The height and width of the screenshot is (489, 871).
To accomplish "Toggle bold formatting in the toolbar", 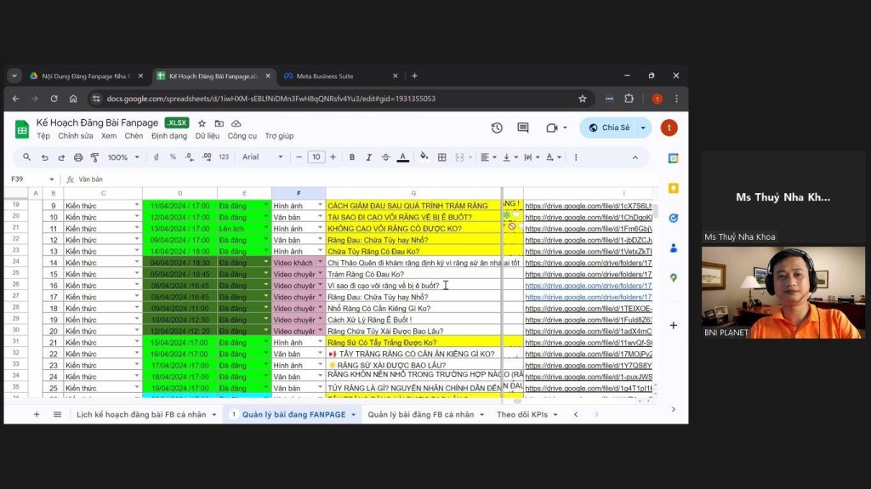I will (352, 157).
